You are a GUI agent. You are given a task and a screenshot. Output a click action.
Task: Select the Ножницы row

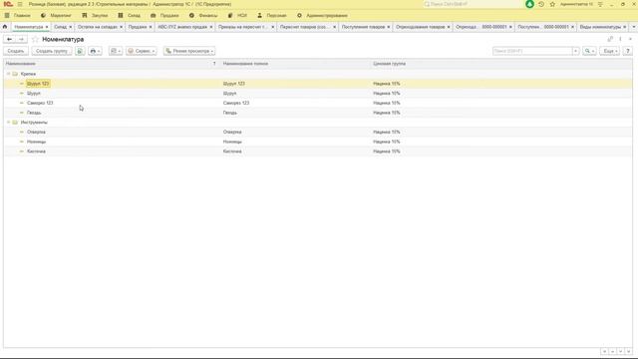point(318,142)
